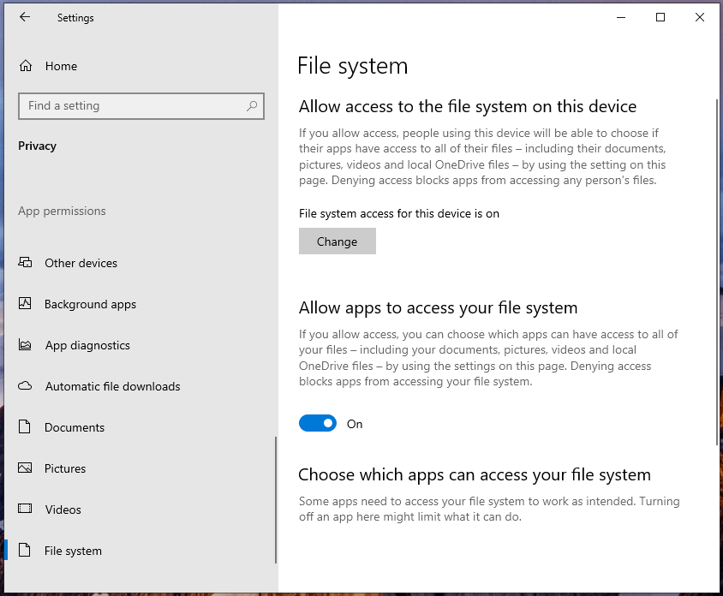The height and width of the screenshot is (596, 723).
Task: Open Pictures access settings
Action: (65, 468)
